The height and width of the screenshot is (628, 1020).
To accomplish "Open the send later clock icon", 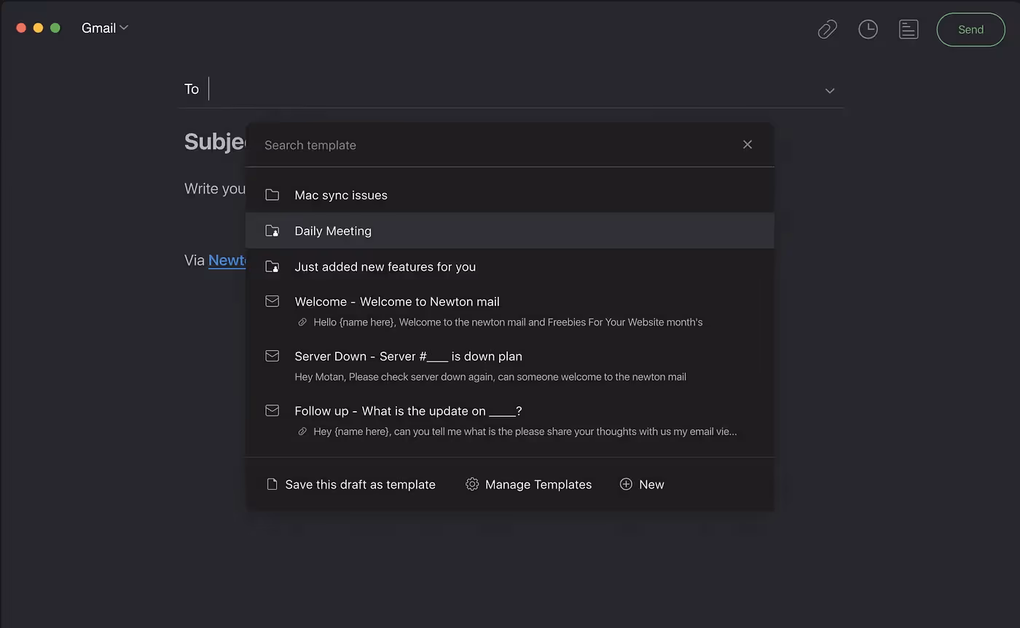I will point(868,29).
